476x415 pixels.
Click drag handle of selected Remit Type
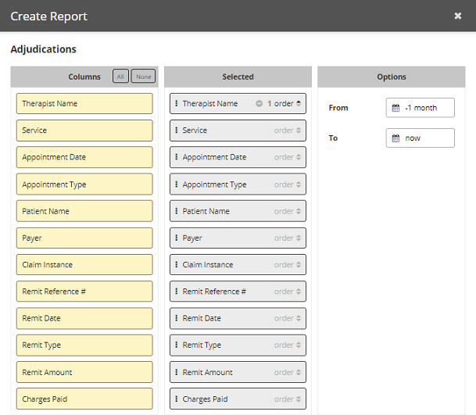coord(177,345)
